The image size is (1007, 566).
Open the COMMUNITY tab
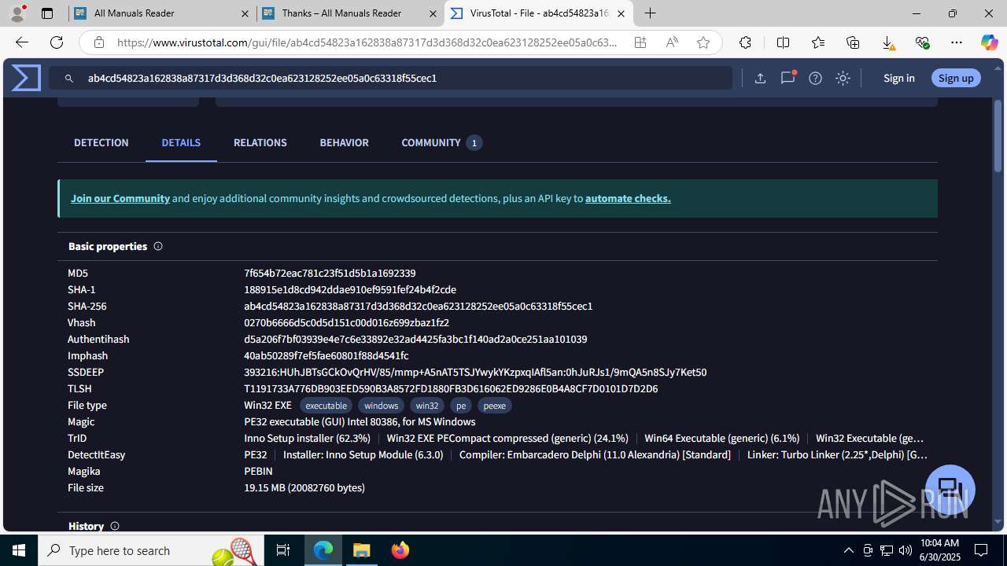click(441, 142)
